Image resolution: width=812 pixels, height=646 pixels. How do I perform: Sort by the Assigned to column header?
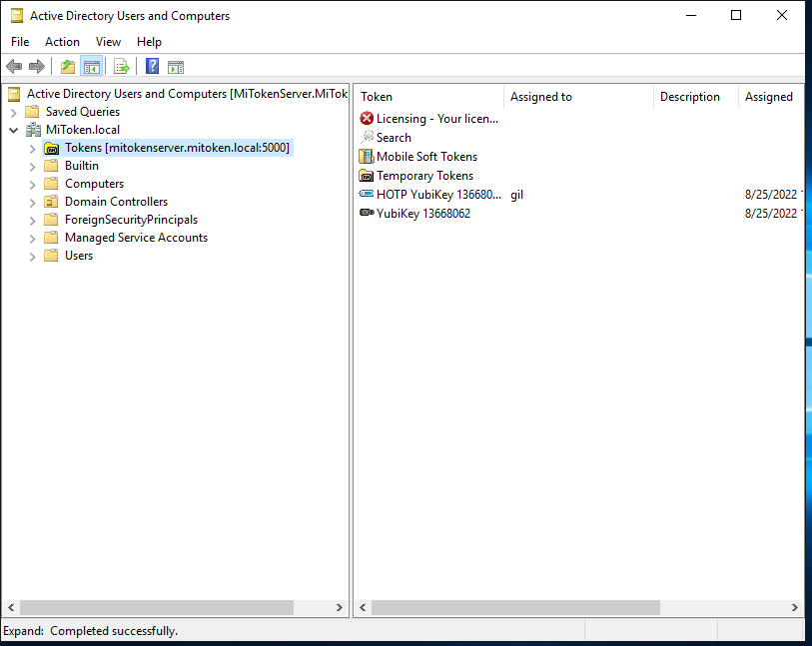click(578, 97)
